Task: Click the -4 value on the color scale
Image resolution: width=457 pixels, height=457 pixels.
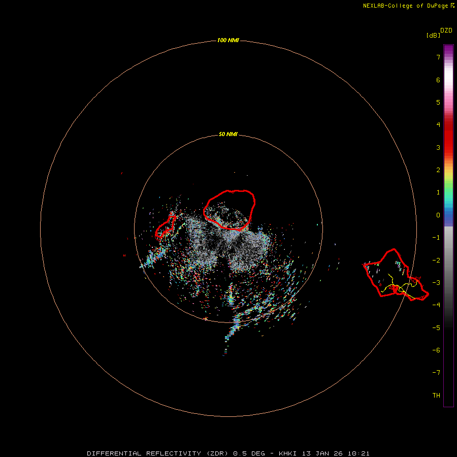Action: 436,305
